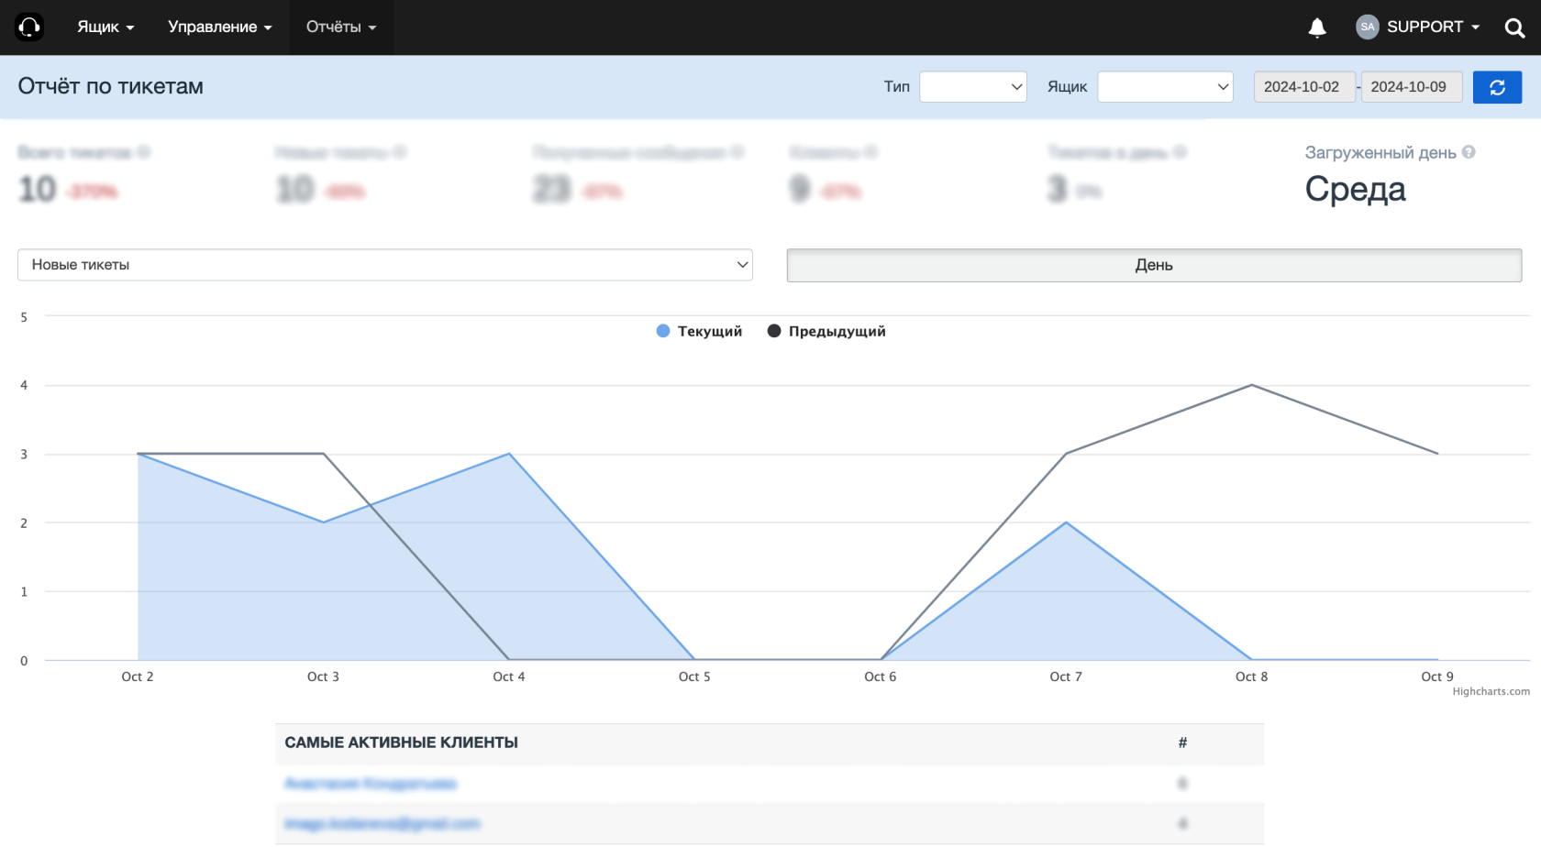Click the help icon beside Загруженный день
The height and width of the screenshot is (847, 1541).
(x=1469, y=152)
